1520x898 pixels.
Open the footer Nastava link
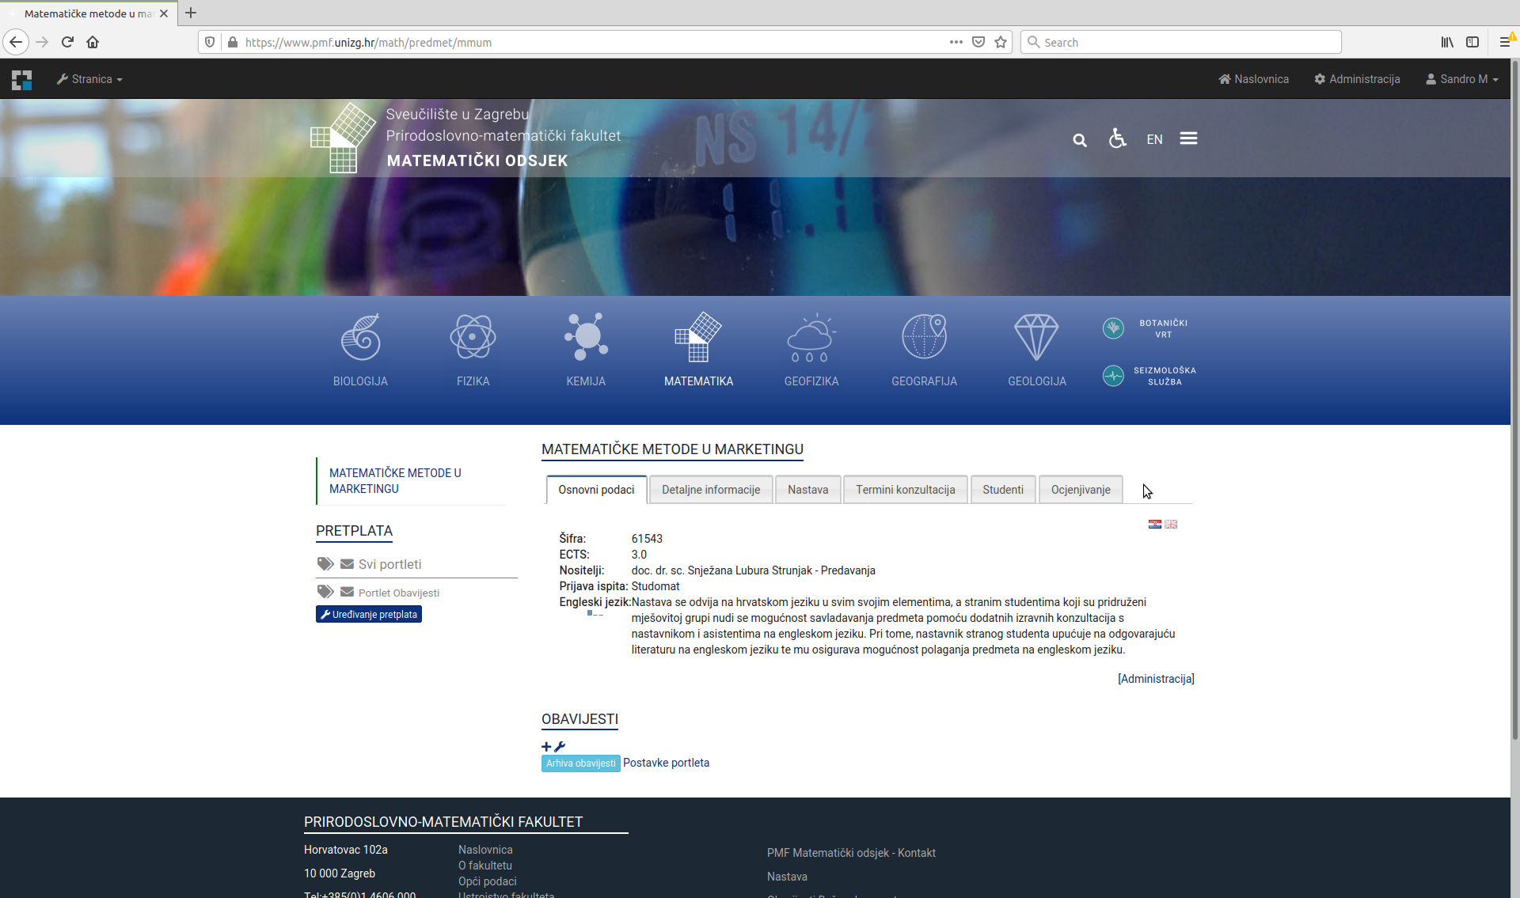click(787, 877)
